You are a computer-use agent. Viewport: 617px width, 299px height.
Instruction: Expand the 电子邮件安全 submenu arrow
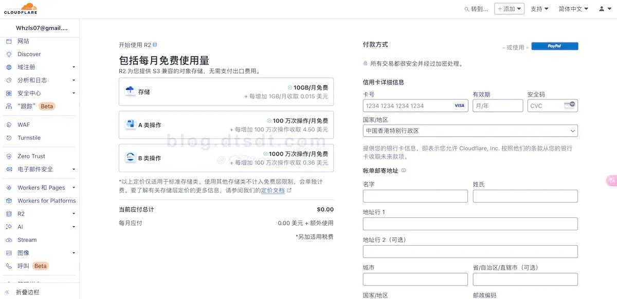[74, 169]
